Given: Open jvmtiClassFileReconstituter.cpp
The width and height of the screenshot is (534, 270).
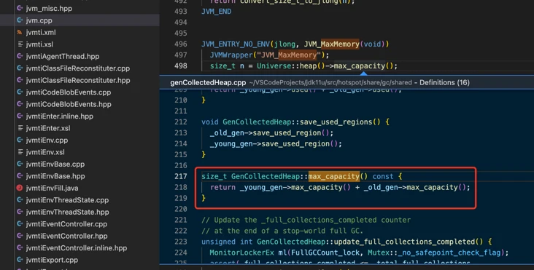Looking at the screenshot, I should point(77,68).
